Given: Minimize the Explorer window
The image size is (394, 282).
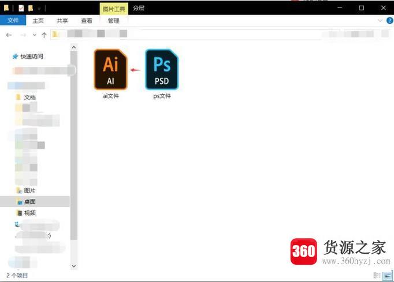Looking at the screenshot, I should 340,7.
